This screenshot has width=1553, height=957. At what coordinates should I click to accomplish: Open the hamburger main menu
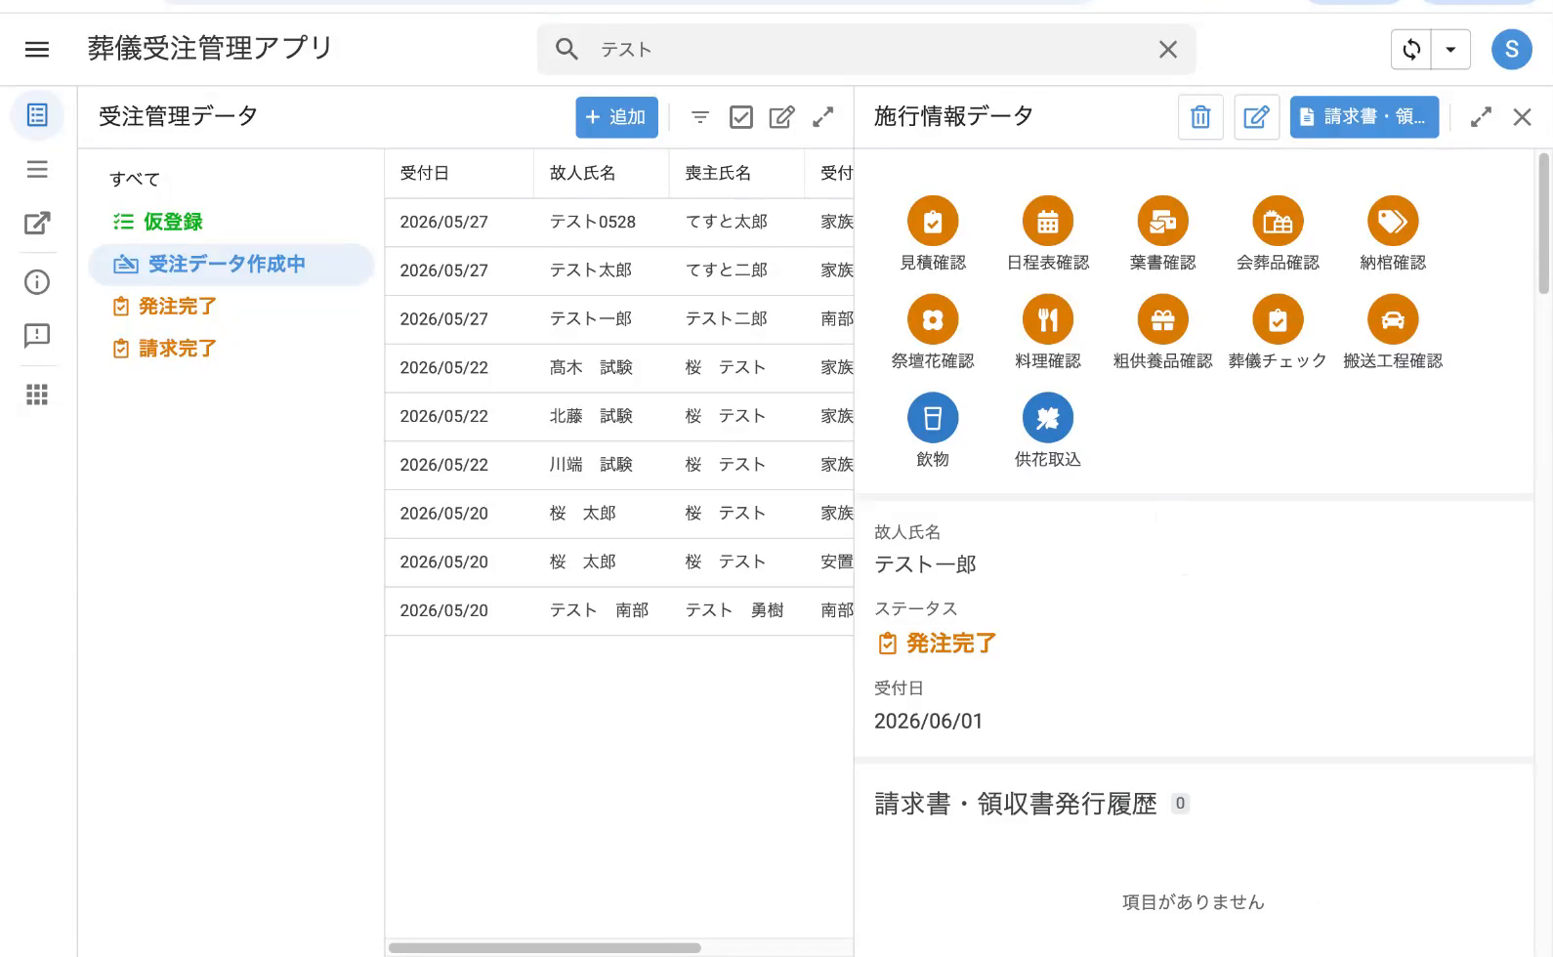[x=37, y=49]
